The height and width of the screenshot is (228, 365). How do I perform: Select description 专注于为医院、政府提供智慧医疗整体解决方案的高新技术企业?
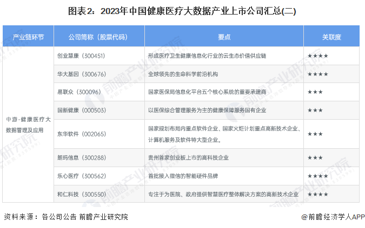point(223,194)
